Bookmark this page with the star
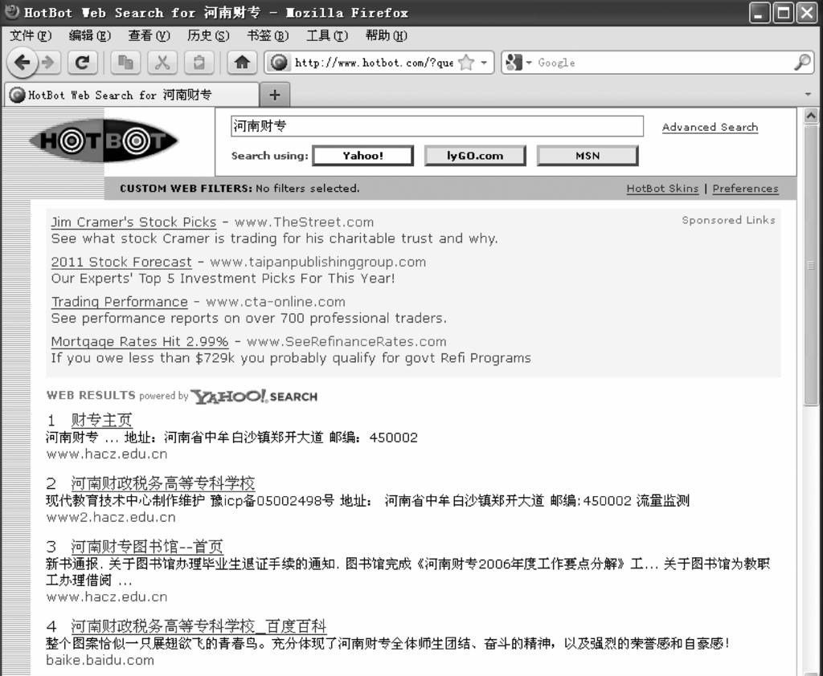Screen dimensions: 823x676 pyautogui.click(x=465, y=63)
